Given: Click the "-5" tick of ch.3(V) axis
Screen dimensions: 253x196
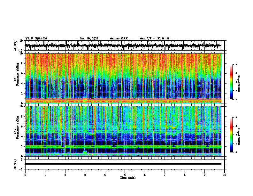Looking at the screenshot, I should pyautogui.click(x=21, y=169).
